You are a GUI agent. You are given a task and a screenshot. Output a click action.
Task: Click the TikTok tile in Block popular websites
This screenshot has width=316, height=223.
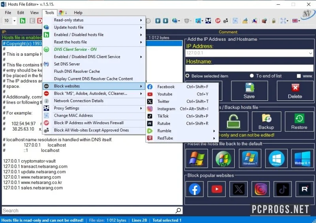coord(282,189)
